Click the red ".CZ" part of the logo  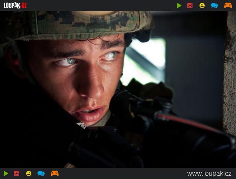(x=24, y=6)
